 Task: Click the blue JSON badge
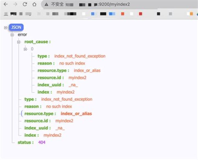click(16, 27)
